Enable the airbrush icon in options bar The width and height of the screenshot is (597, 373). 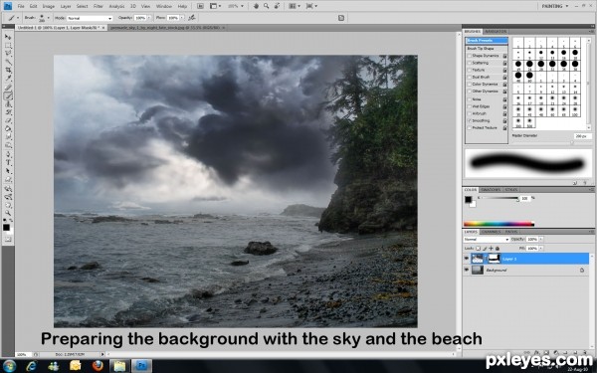192,18
